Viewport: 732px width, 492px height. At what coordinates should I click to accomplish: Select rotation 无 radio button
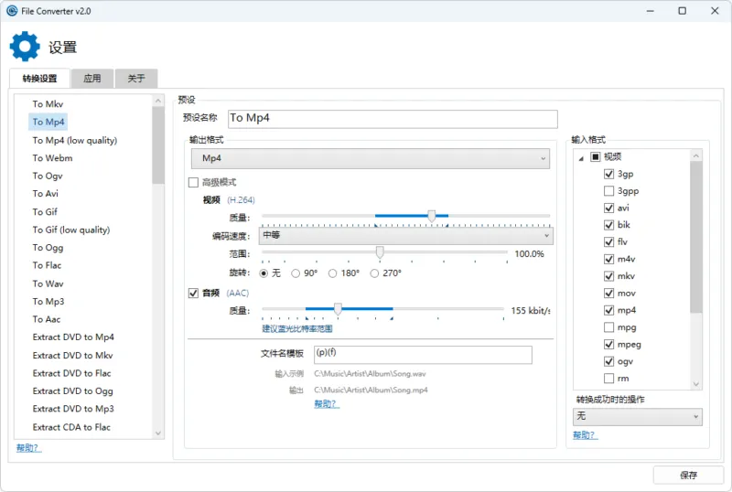point(264,273)
